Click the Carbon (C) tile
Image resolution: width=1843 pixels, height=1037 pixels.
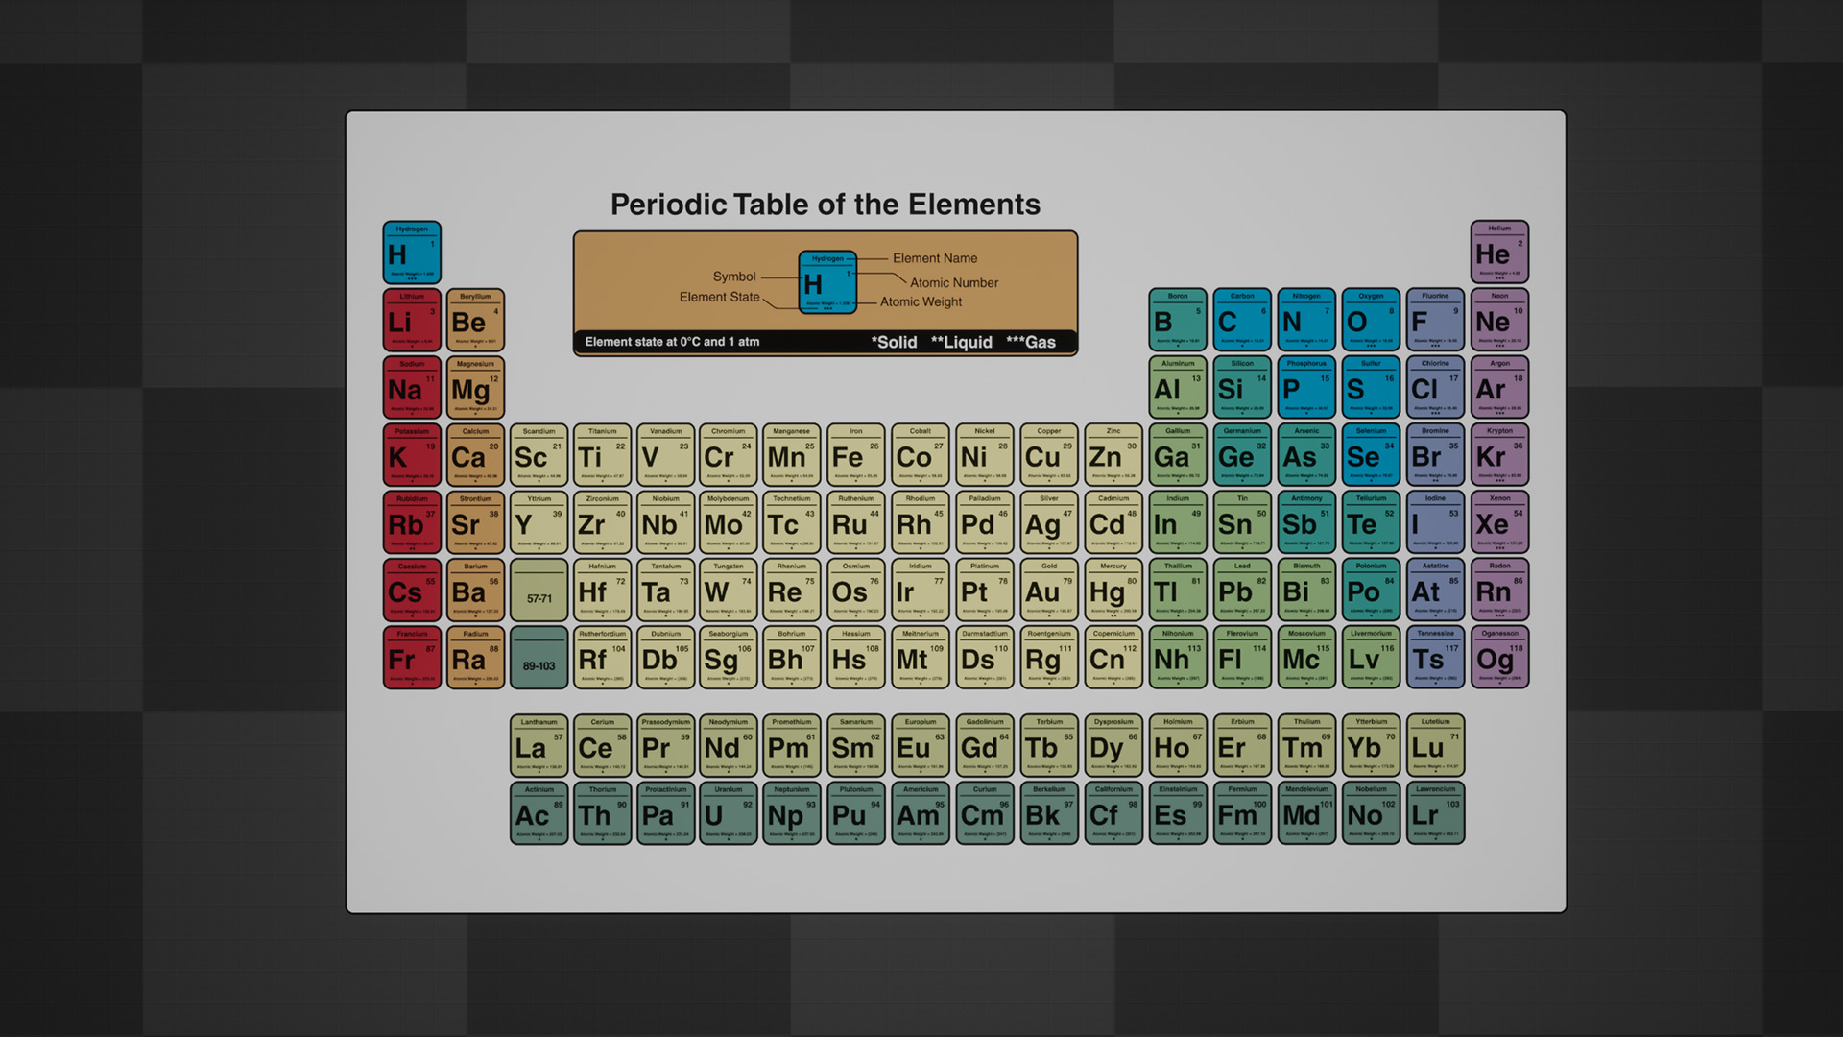[1242, 320]
